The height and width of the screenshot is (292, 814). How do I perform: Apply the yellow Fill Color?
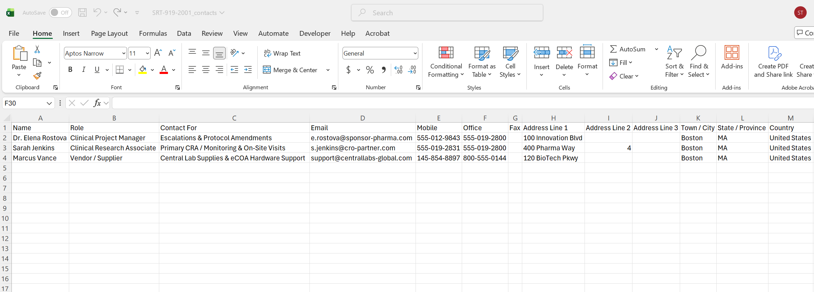pyautogui.click(x=143, y=70)
